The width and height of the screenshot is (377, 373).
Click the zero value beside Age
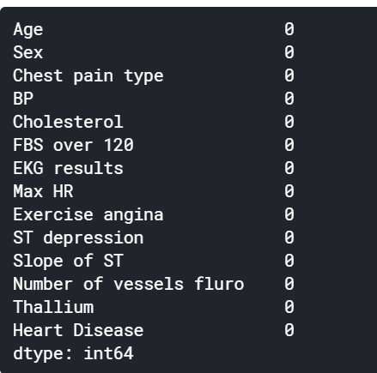coord(289,29)
